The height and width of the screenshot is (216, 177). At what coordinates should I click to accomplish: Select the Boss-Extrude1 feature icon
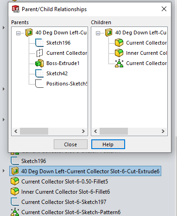tap(39, 63)
